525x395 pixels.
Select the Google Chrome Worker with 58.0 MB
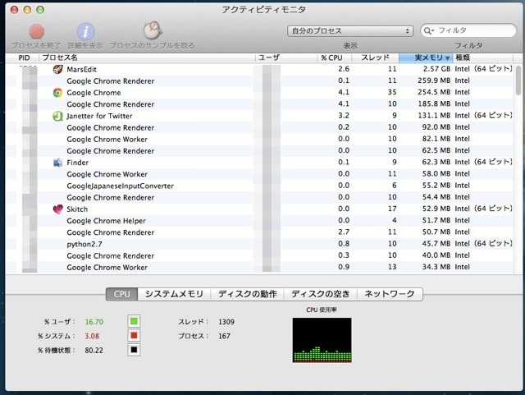click(x=107, y=174)
